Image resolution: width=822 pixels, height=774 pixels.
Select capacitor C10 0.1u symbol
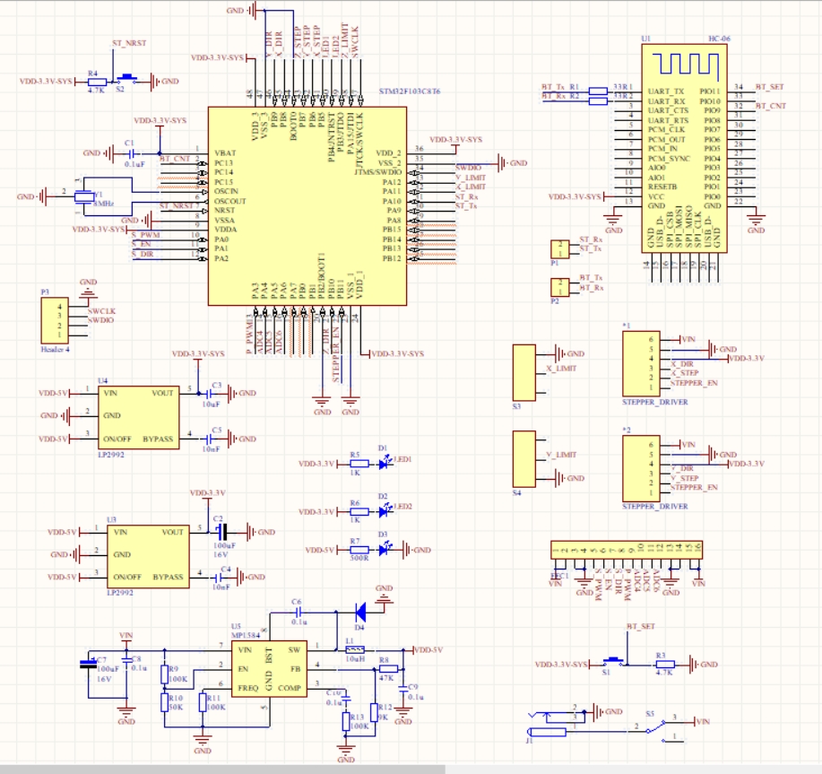(346, 698)
